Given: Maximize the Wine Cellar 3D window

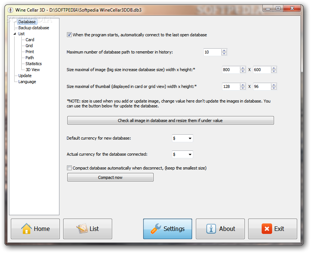Looking at the screenshot, I should (x=278, y=9).
